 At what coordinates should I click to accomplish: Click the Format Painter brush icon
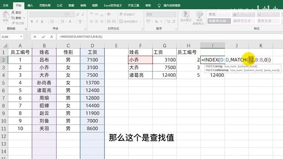[13, 23]
